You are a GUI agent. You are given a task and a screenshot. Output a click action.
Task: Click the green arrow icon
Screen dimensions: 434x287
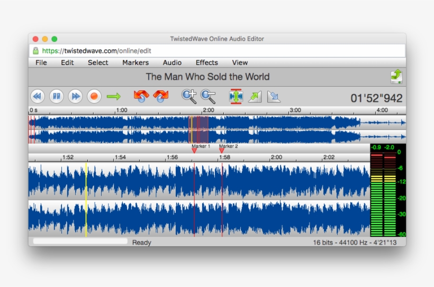point(114,96)
